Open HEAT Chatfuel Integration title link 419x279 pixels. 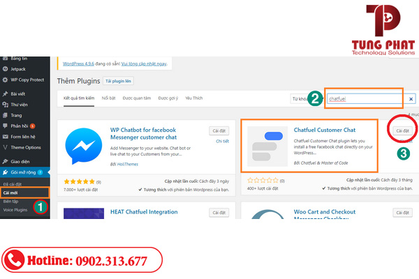point(144,212)
